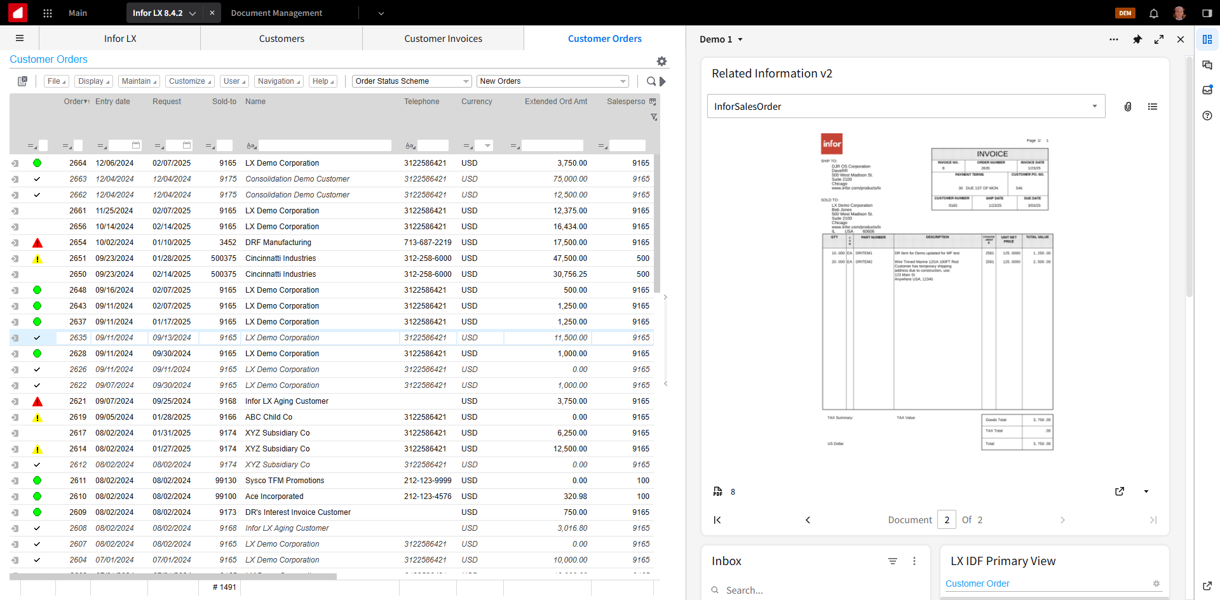The height and width of the screenshot is (600, 1220).
Task: Open the Display menu
Action: (x=93, y=81)
